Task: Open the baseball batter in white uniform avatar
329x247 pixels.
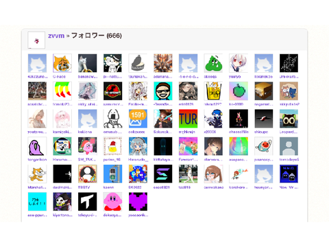Action: pos(188,174)
